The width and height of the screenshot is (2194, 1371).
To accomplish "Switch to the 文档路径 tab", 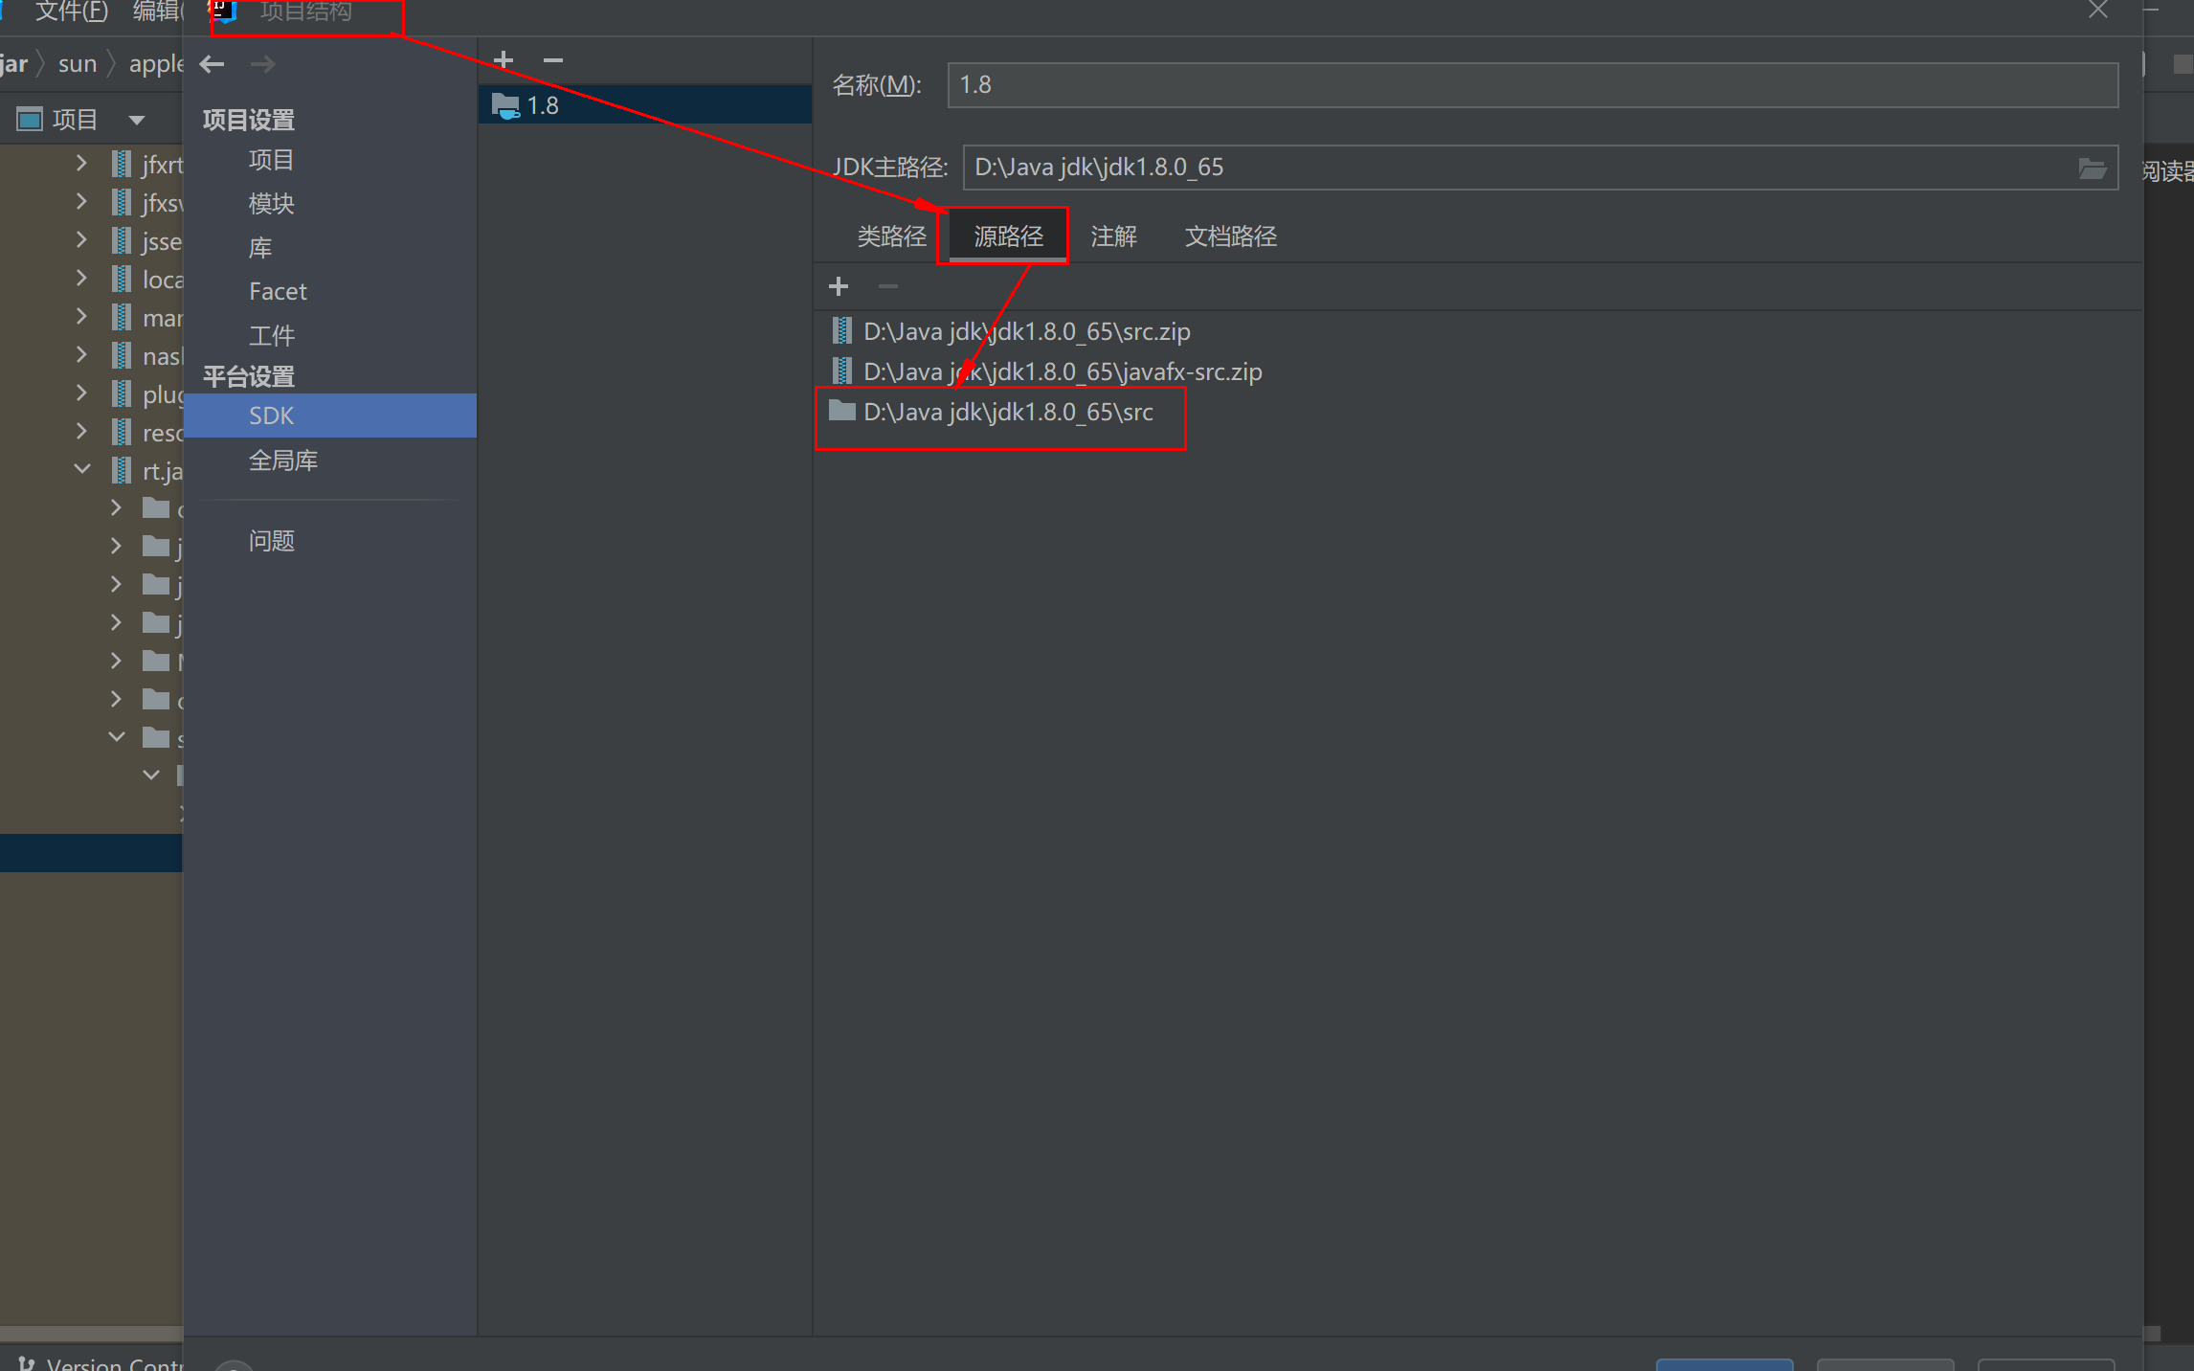I will tap(1231, 236).
